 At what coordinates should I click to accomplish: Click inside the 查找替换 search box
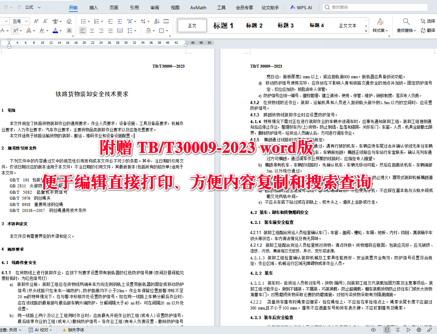click(x=374, y=7)
